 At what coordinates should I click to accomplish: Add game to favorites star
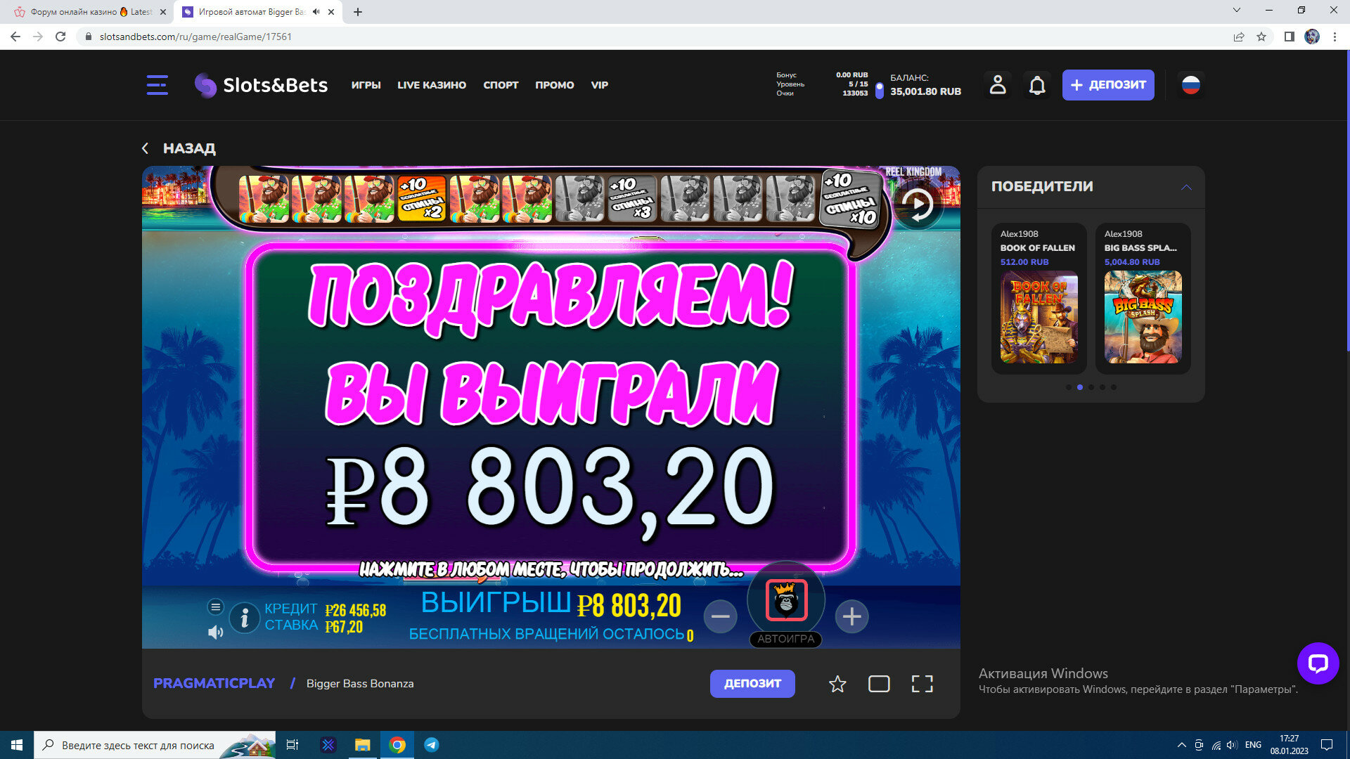click(x=837, y=684)
